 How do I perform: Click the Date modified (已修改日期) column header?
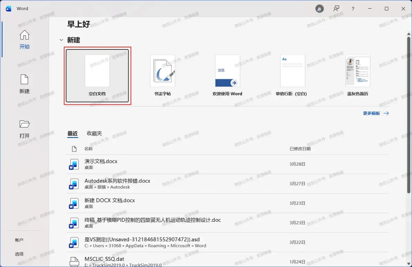[x=300, y=149]
